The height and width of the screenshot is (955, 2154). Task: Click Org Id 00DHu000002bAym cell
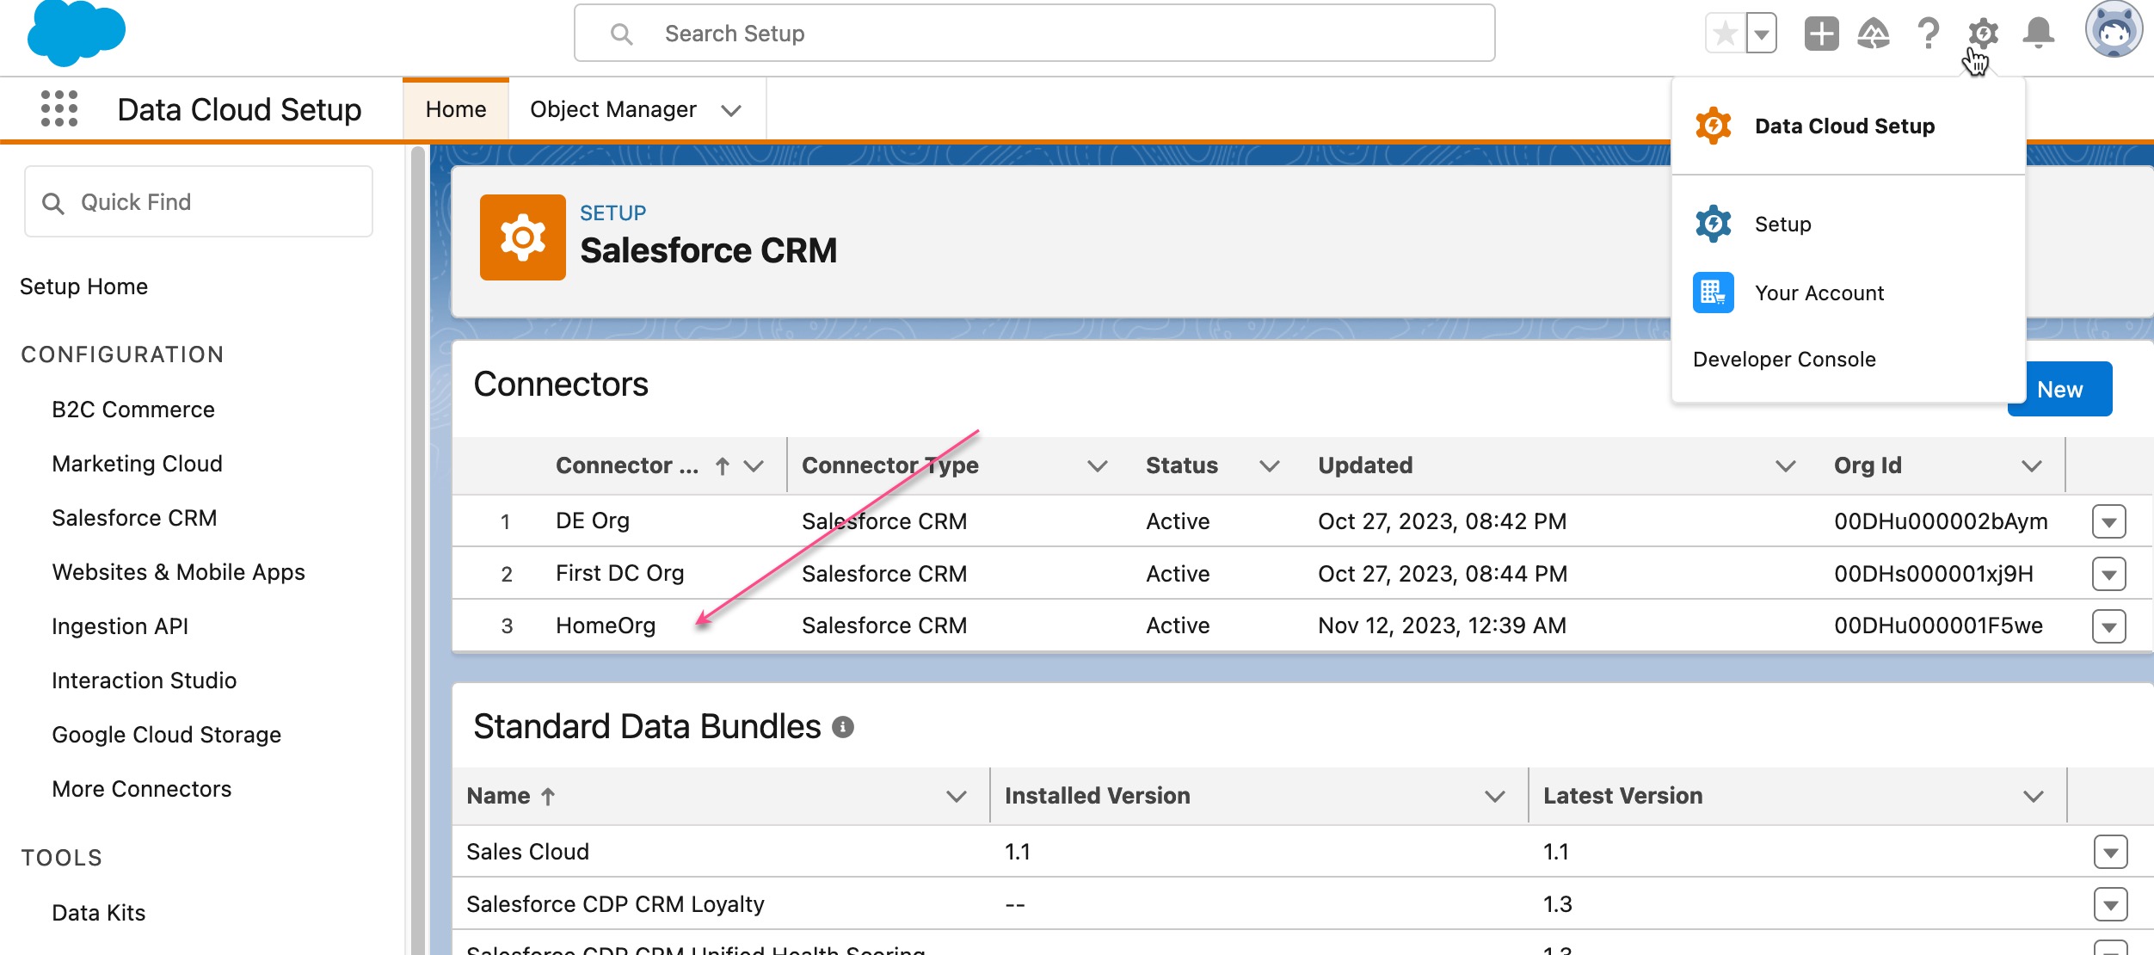coord(1941,521)
